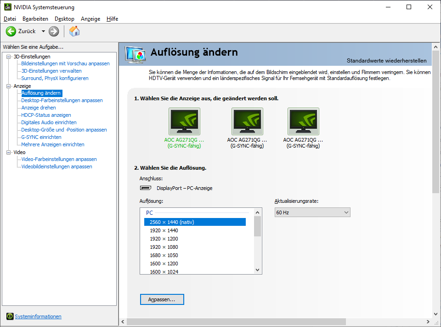Open the home page house icon
441x327 pixels.
pyautogui.click(x=74, y=31)
